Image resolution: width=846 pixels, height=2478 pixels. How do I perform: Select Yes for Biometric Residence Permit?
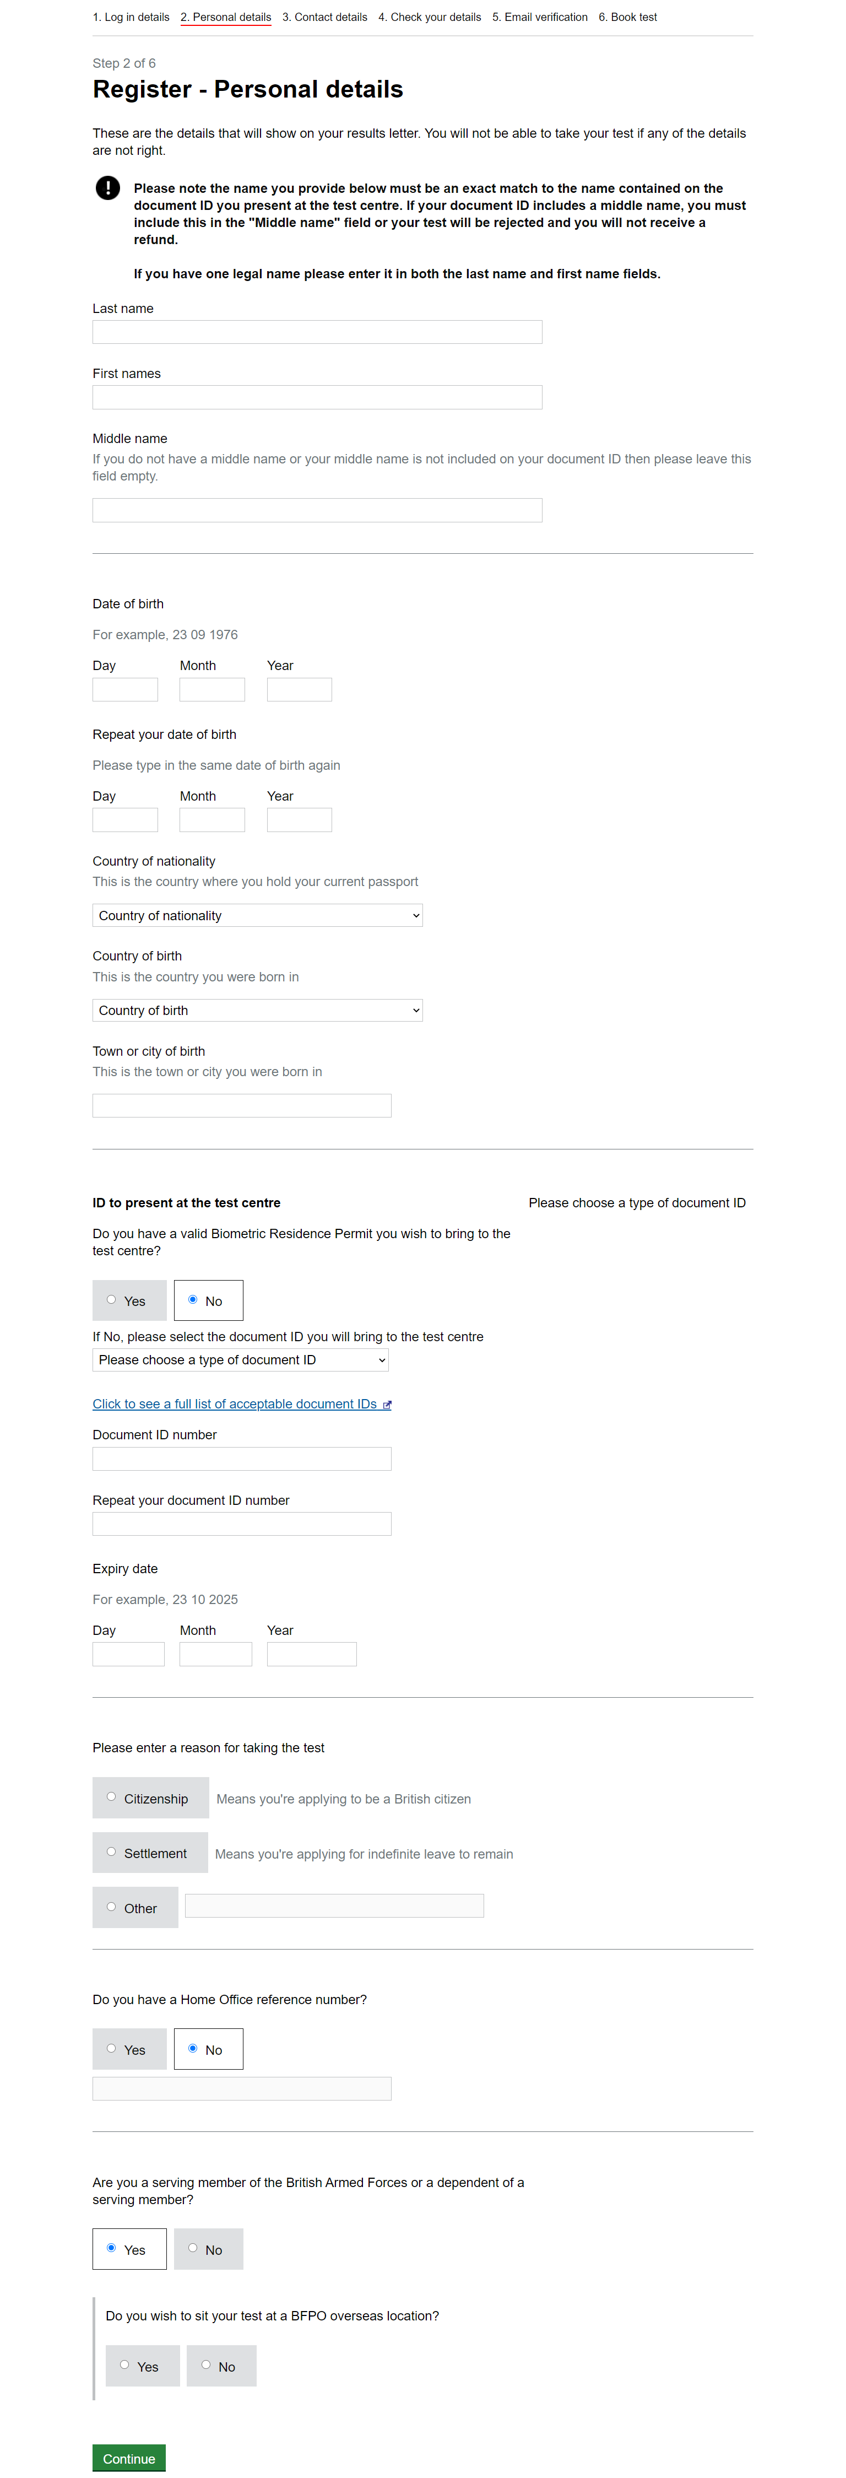click(130, 1300)
